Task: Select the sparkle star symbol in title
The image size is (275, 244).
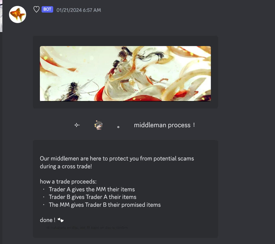Action: click(77, 125)
